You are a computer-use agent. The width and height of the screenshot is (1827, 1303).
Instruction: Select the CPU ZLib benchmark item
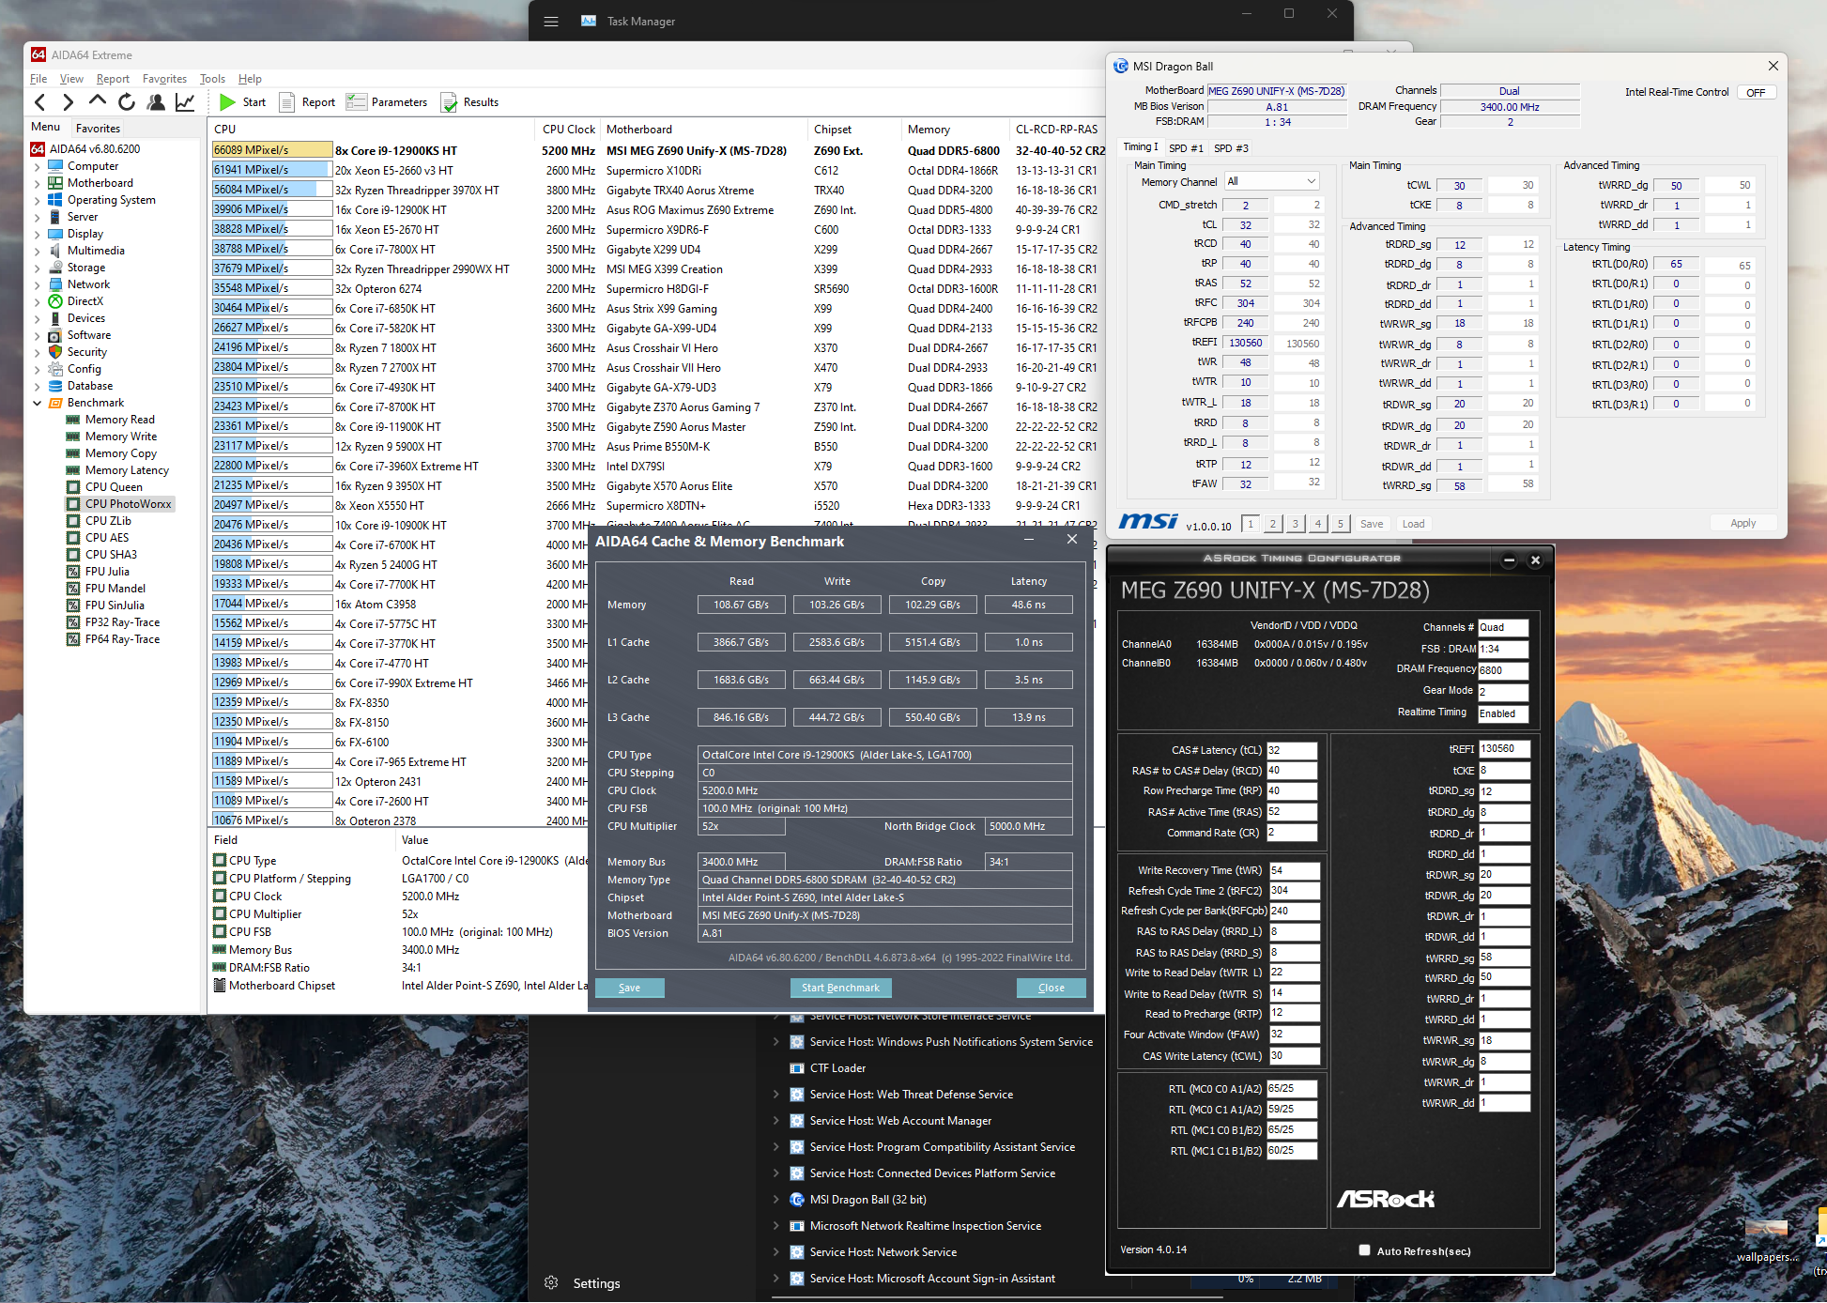[108, 521]
